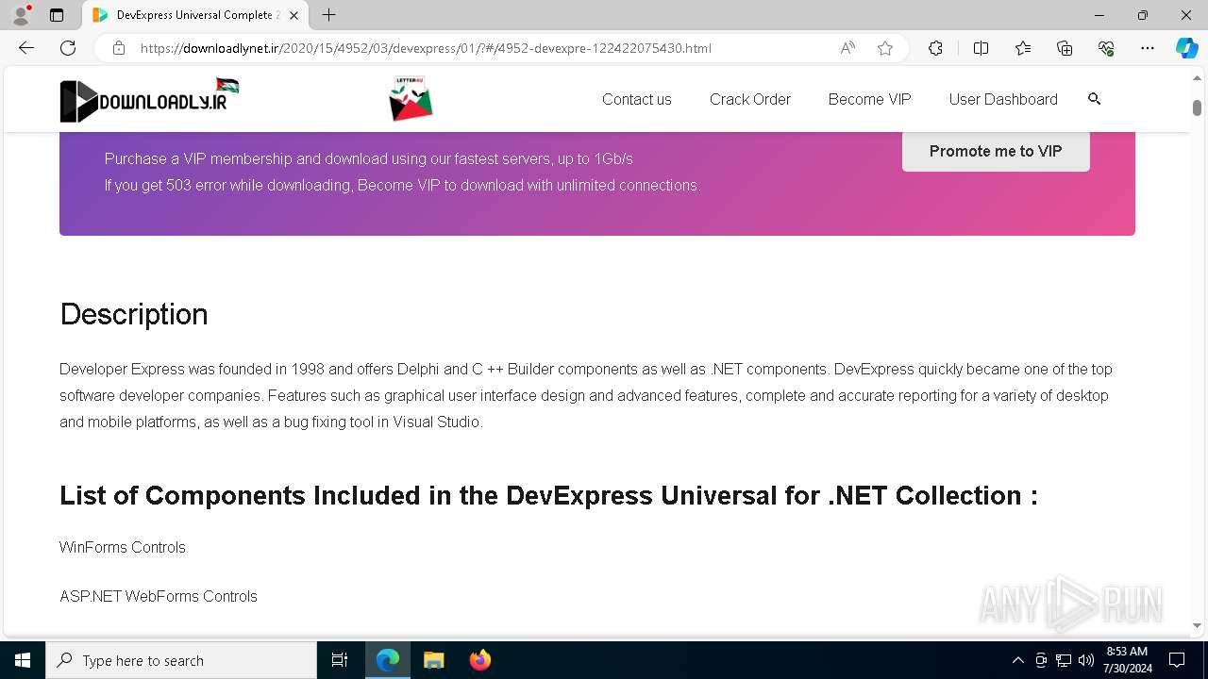1208x679 pixels.
Task: Click the List of Components heading
Action: (548, 495)
